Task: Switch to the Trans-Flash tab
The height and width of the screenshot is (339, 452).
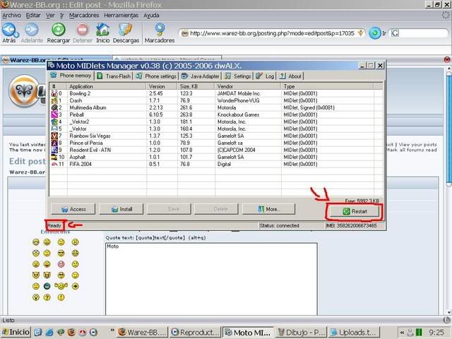Action: coord(114,76)
